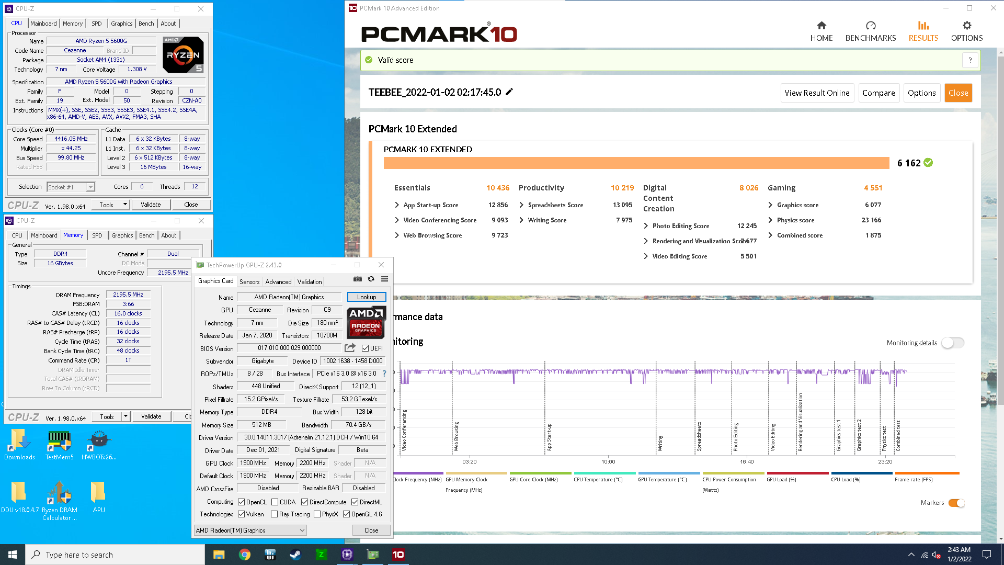Open GPU-Z taskbar icon
The width and height of the screenshot is (1004, 565).
click(x=372, y=555)
